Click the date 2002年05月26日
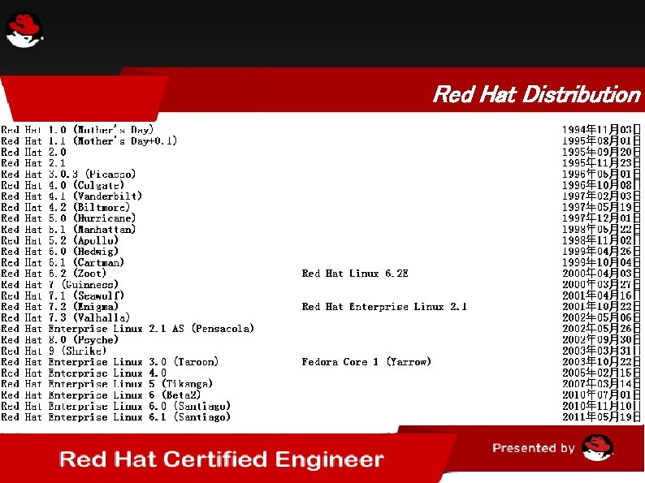Screen dimensions: 645x483 click(x=601, y=329)
